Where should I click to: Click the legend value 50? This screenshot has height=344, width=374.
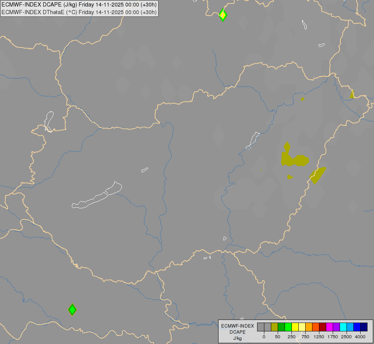click(x=278, y=337)
